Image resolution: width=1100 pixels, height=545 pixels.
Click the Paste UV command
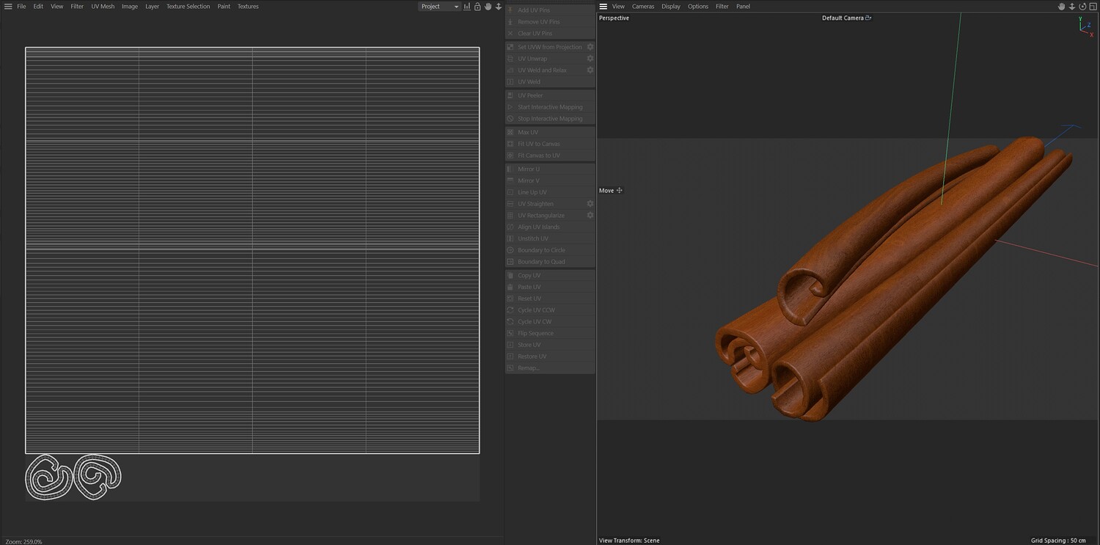550,287
